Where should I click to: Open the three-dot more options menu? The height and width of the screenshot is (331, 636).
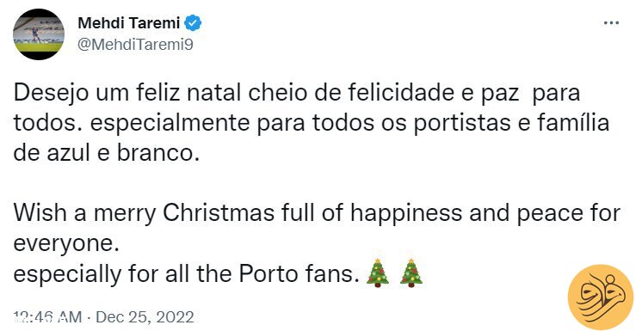[611, 23]
